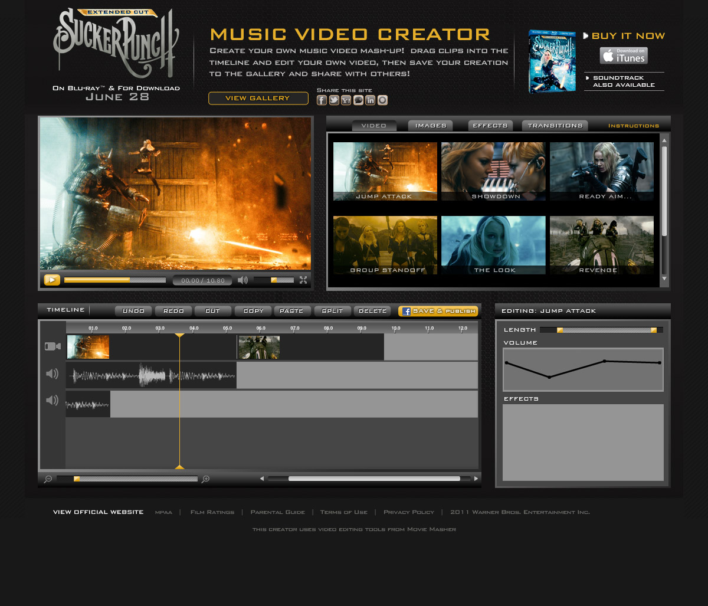Click the Copy button
708x606 pixels.
click(x=253, y=311)
